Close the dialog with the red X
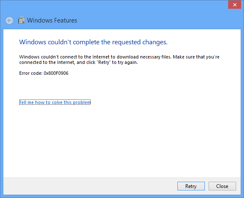The image size is (244, 198). pos(235,5)
